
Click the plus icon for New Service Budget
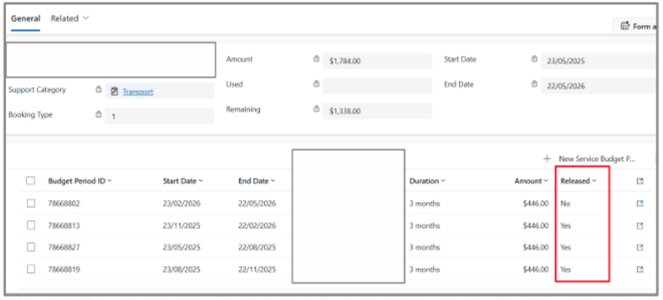547,159
